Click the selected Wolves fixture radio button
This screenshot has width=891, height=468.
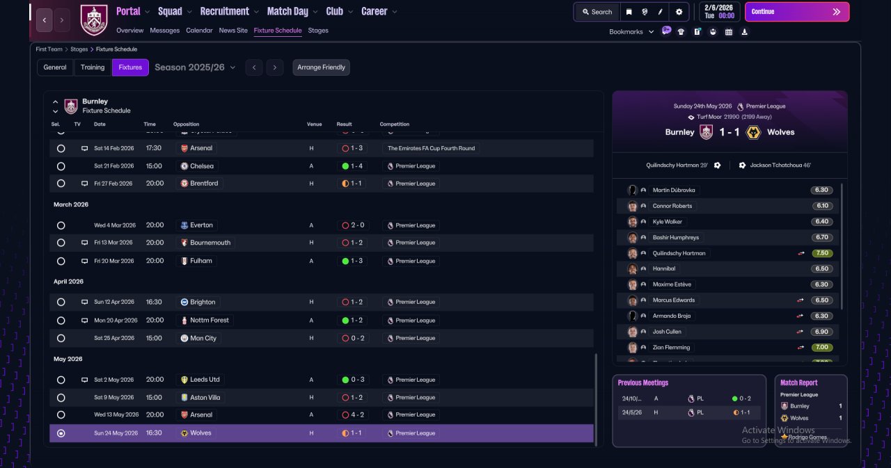(61, 433)
